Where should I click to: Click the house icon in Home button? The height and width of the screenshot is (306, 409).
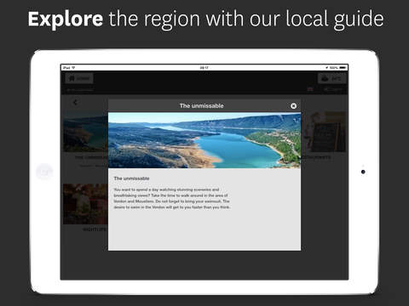(x=72, y=78)
